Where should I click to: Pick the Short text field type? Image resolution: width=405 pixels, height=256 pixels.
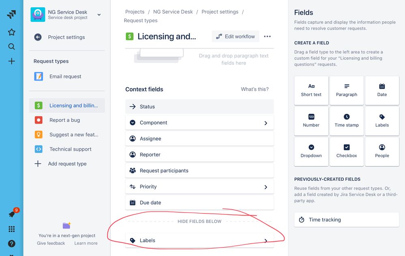tap(311, 90)
